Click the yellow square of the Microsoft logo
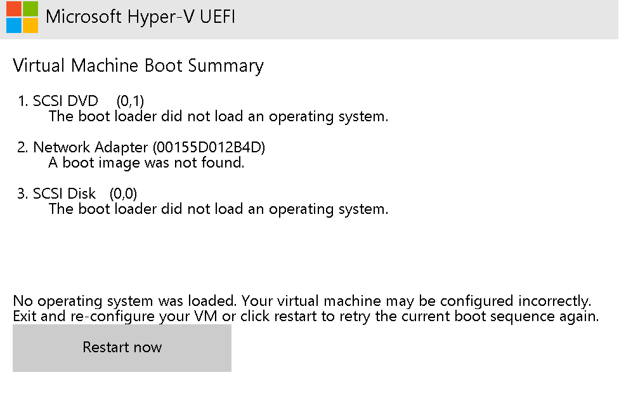 (30, 25)
